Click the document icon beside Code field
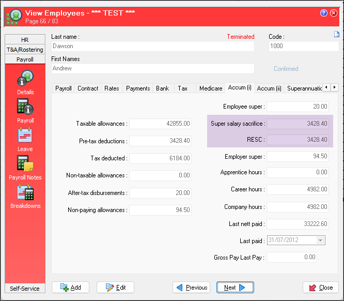This screenshot has width=344, height=301. (x=336, y=35)
